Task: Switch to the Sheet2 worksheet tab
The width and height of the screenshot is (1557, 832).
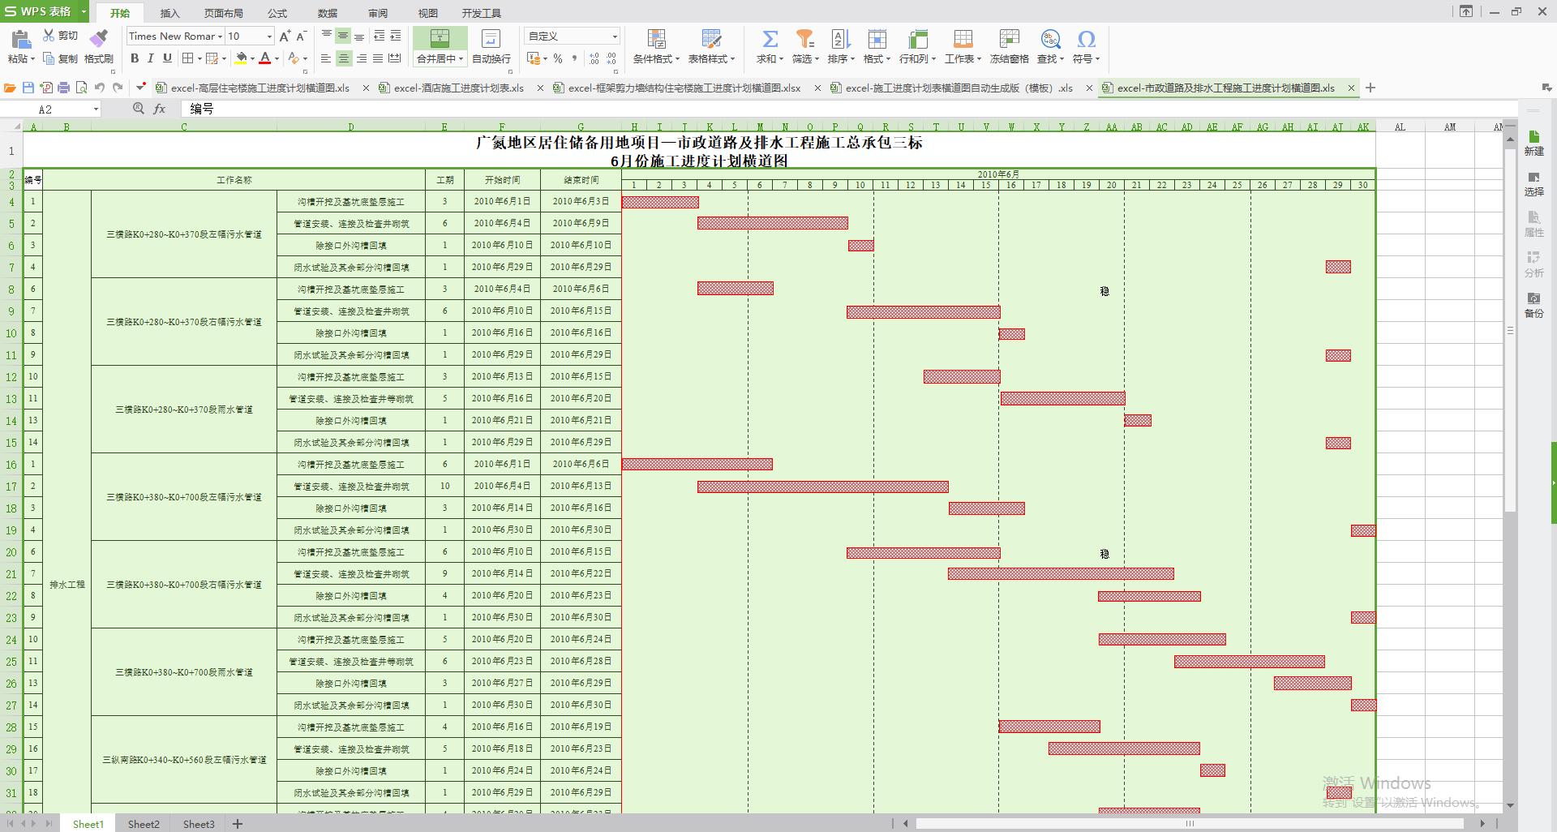Action: point(143,823)
